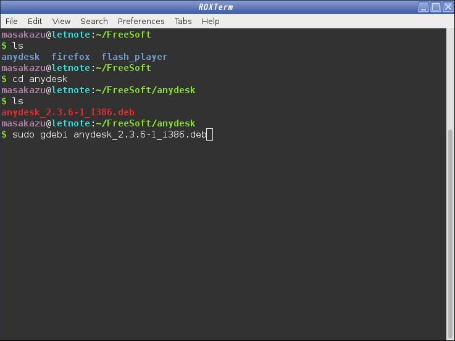Open the Search menu
The image size is (455, 341).
(94, 21)
